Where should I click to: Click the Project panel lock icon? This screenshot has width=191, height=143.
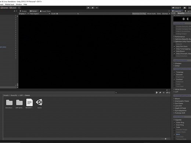[x=167, y=90]
